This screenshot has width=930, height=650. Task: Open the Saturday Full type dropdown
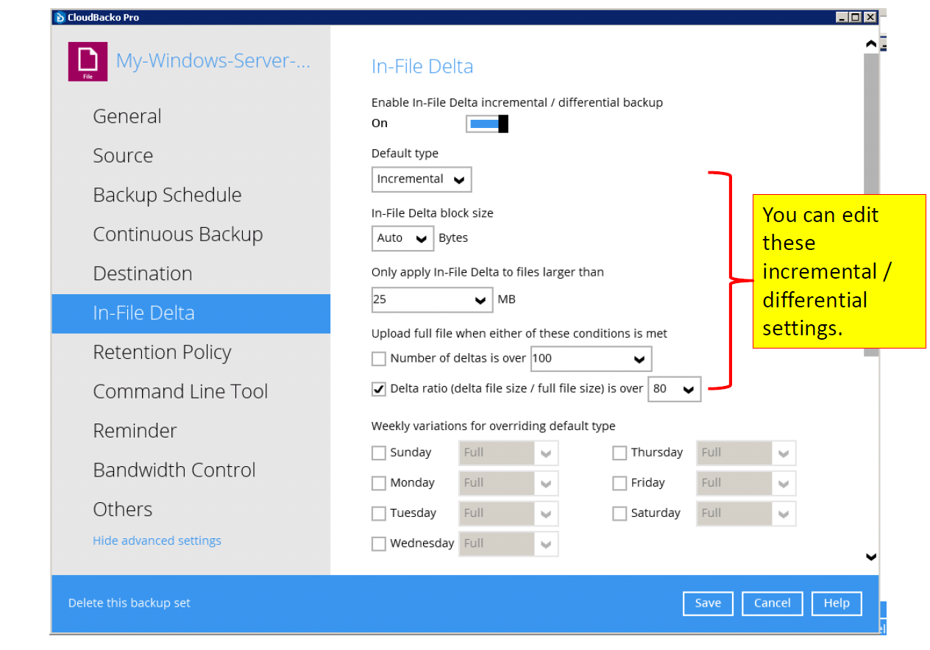[746, 513]
